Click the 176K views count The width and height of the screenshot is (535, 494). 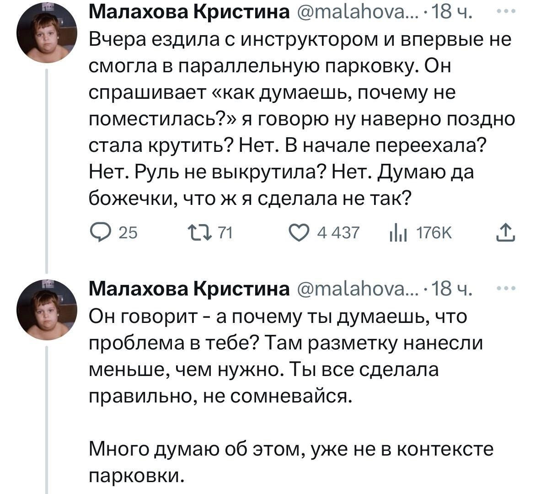433,233
